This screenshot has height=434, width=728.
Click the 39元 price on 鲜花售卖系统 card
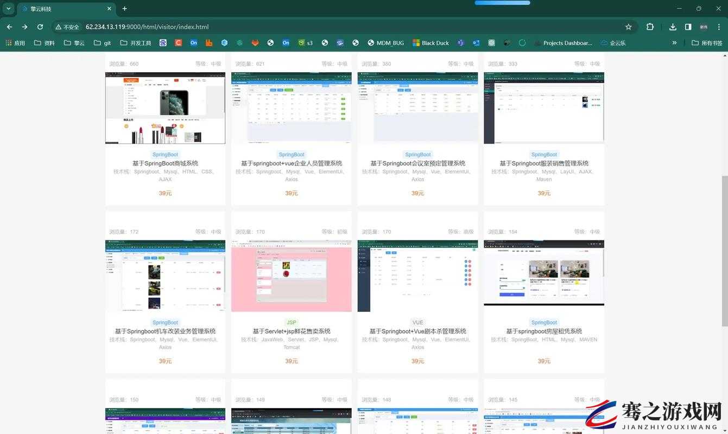point(292,361)
